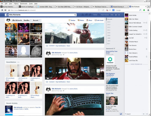Click Life Event composer icon
The image size is (151, 116).
(x=96, y=20)
